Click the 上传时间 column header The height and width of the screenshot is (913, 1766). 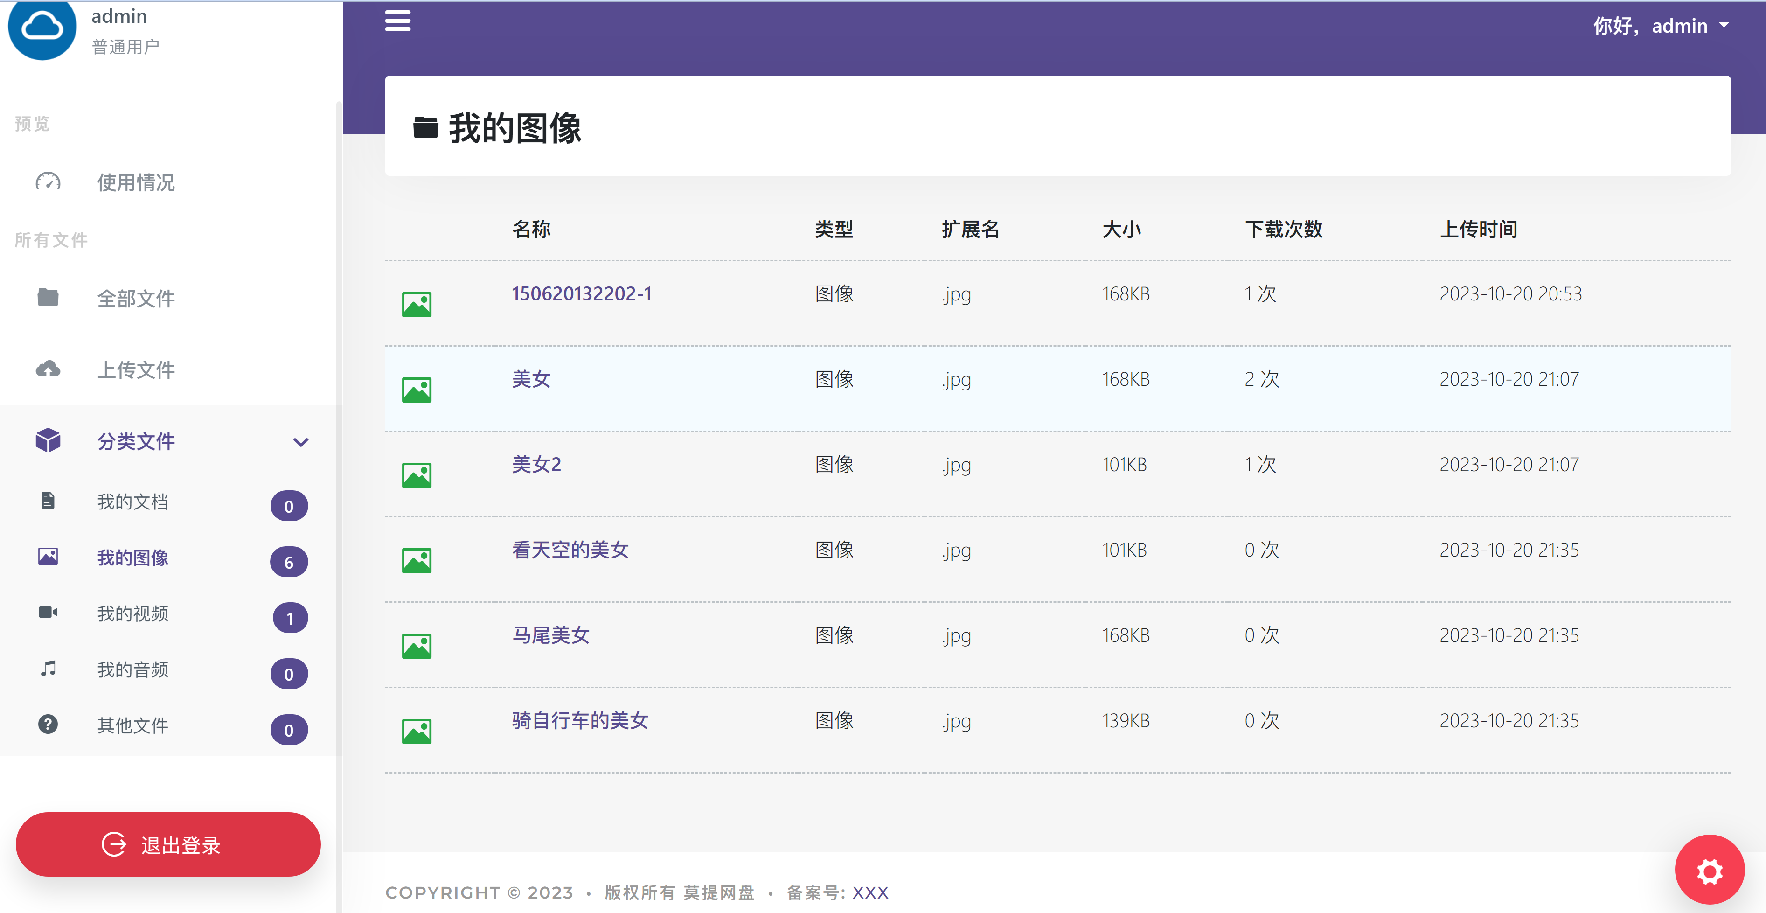point(1478,229)
